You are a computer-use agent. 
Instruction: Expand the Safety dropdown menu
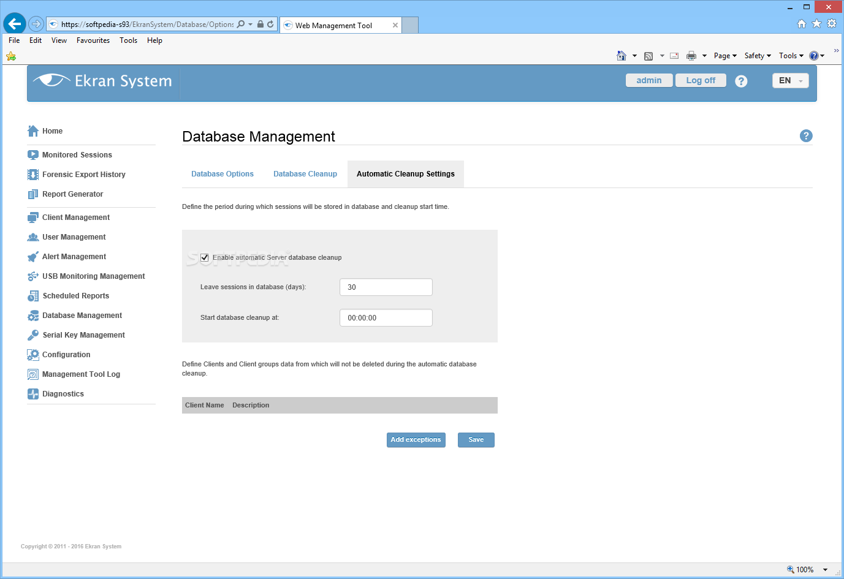pos(758,56)
